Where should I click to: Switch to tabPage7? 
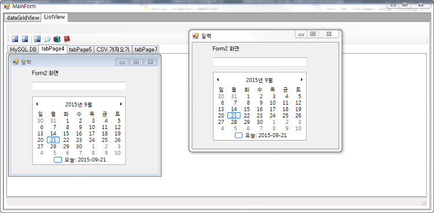coord(146,50)
